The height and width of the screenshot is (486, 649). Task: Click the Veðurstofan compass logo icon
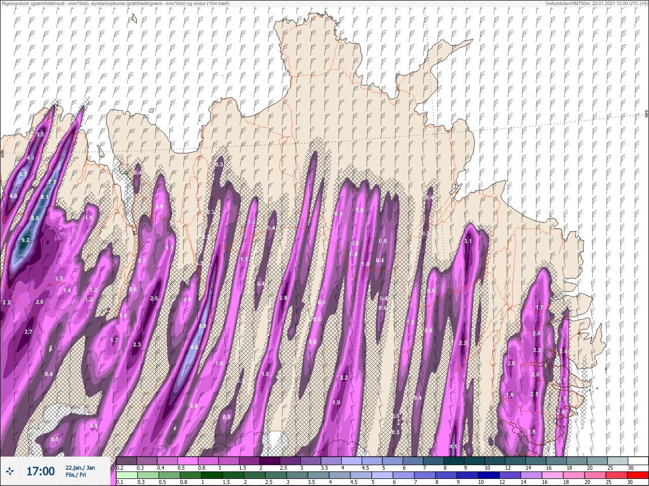pos(10,472)
